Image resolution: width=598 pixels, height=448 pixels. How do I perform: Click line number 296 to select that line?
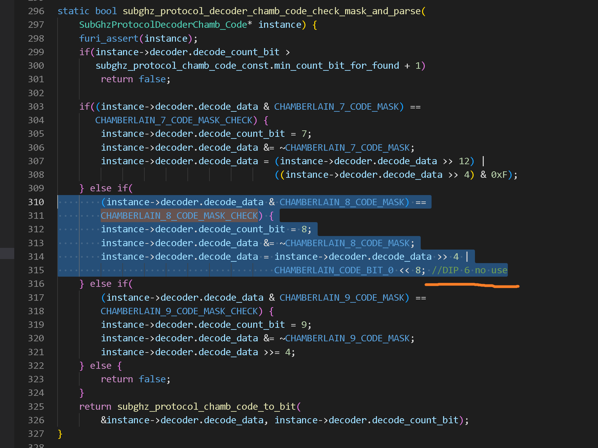click(x=36, y=11)
